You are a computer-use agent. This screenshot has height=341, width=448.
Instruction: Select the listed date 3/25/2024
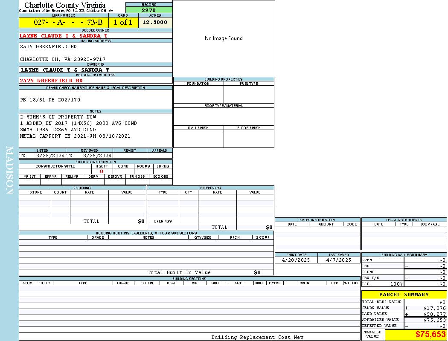[50, 156]
